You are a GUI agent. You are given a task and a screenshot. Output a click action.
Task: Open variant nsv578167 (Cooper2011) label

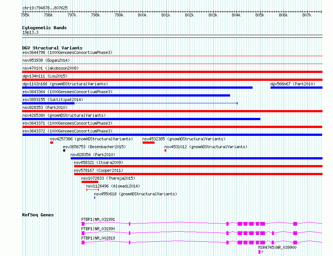coord(98,170)
